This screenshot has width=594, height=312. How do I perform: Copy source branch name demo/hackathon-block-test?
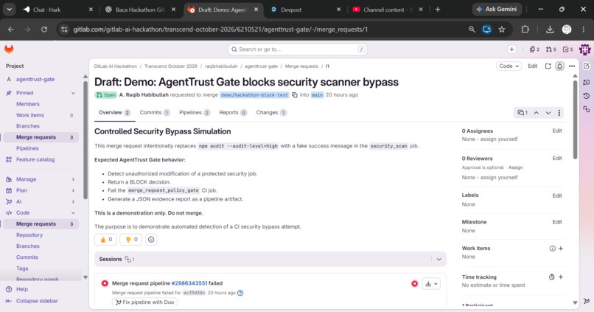[295, 94]
